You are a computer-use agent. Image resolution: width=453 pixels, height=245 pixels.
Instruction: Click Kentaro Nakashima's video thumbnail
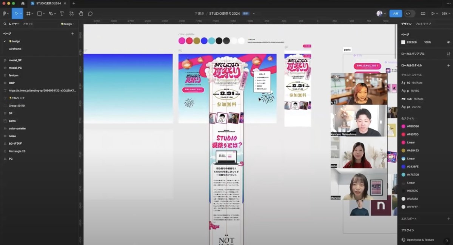pos(359,120)
